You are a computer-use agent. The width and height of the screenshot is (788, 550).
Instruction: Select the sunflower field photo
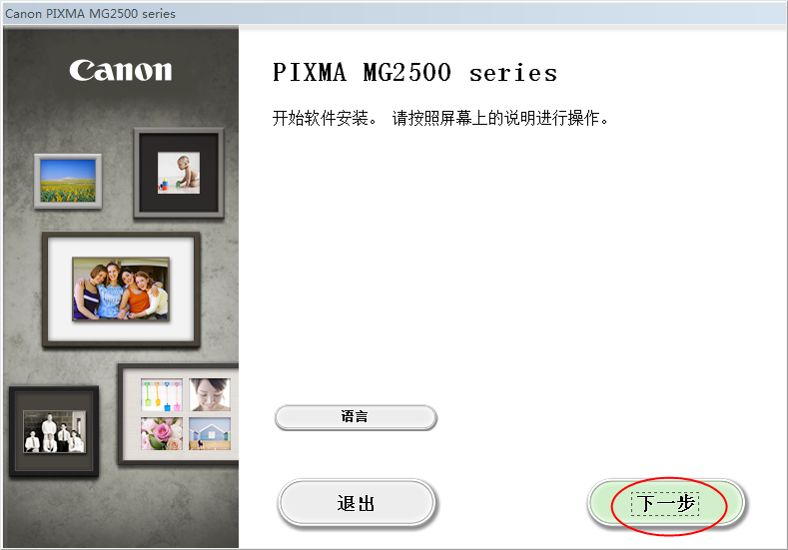[68, 181]
